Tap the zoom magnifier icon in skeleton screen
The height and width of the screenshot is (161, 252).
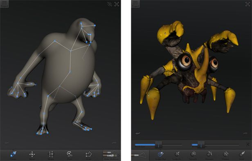point(110,4)
